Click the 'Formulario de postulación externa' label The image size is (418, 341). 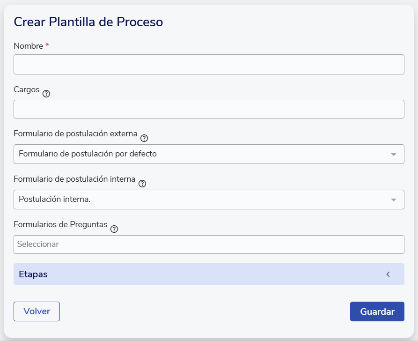pyautogui.click(x=75, y=134)
